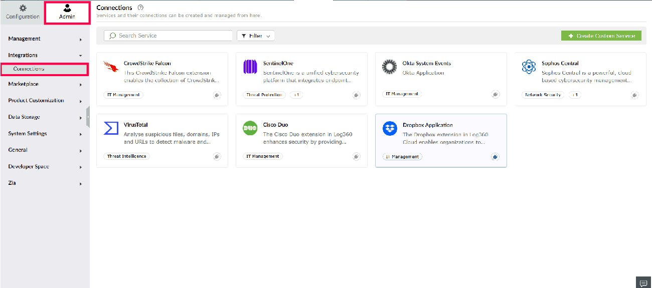The height and width of the screenshot is (288, 652).
Task: Open the VirusTotal service title
Action: (136, 125)
